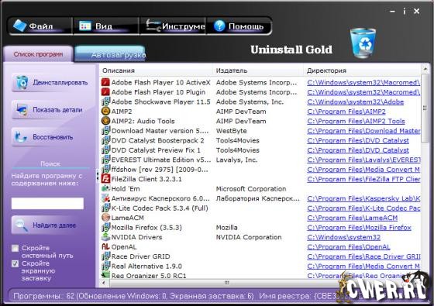Click the Деинсталлировать button

[x=50, y=82]
